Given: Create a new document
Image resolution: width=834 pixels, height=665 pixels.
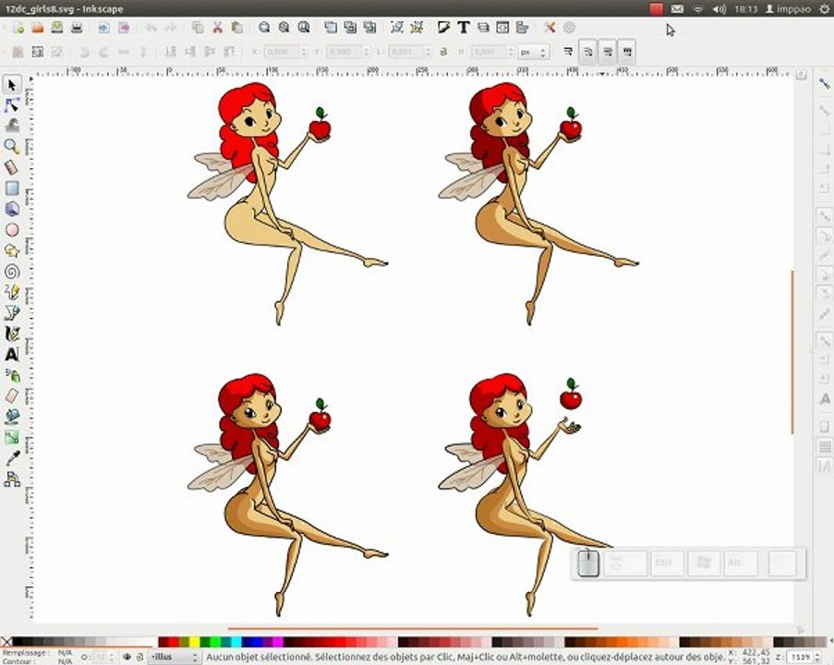Looking at the screenshot, I should click(18, 28).
